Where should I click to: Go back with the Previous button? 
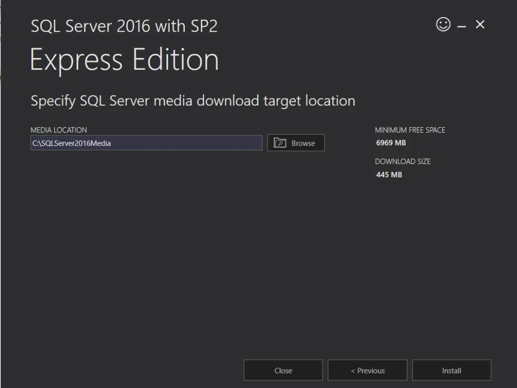pos(367,370)
